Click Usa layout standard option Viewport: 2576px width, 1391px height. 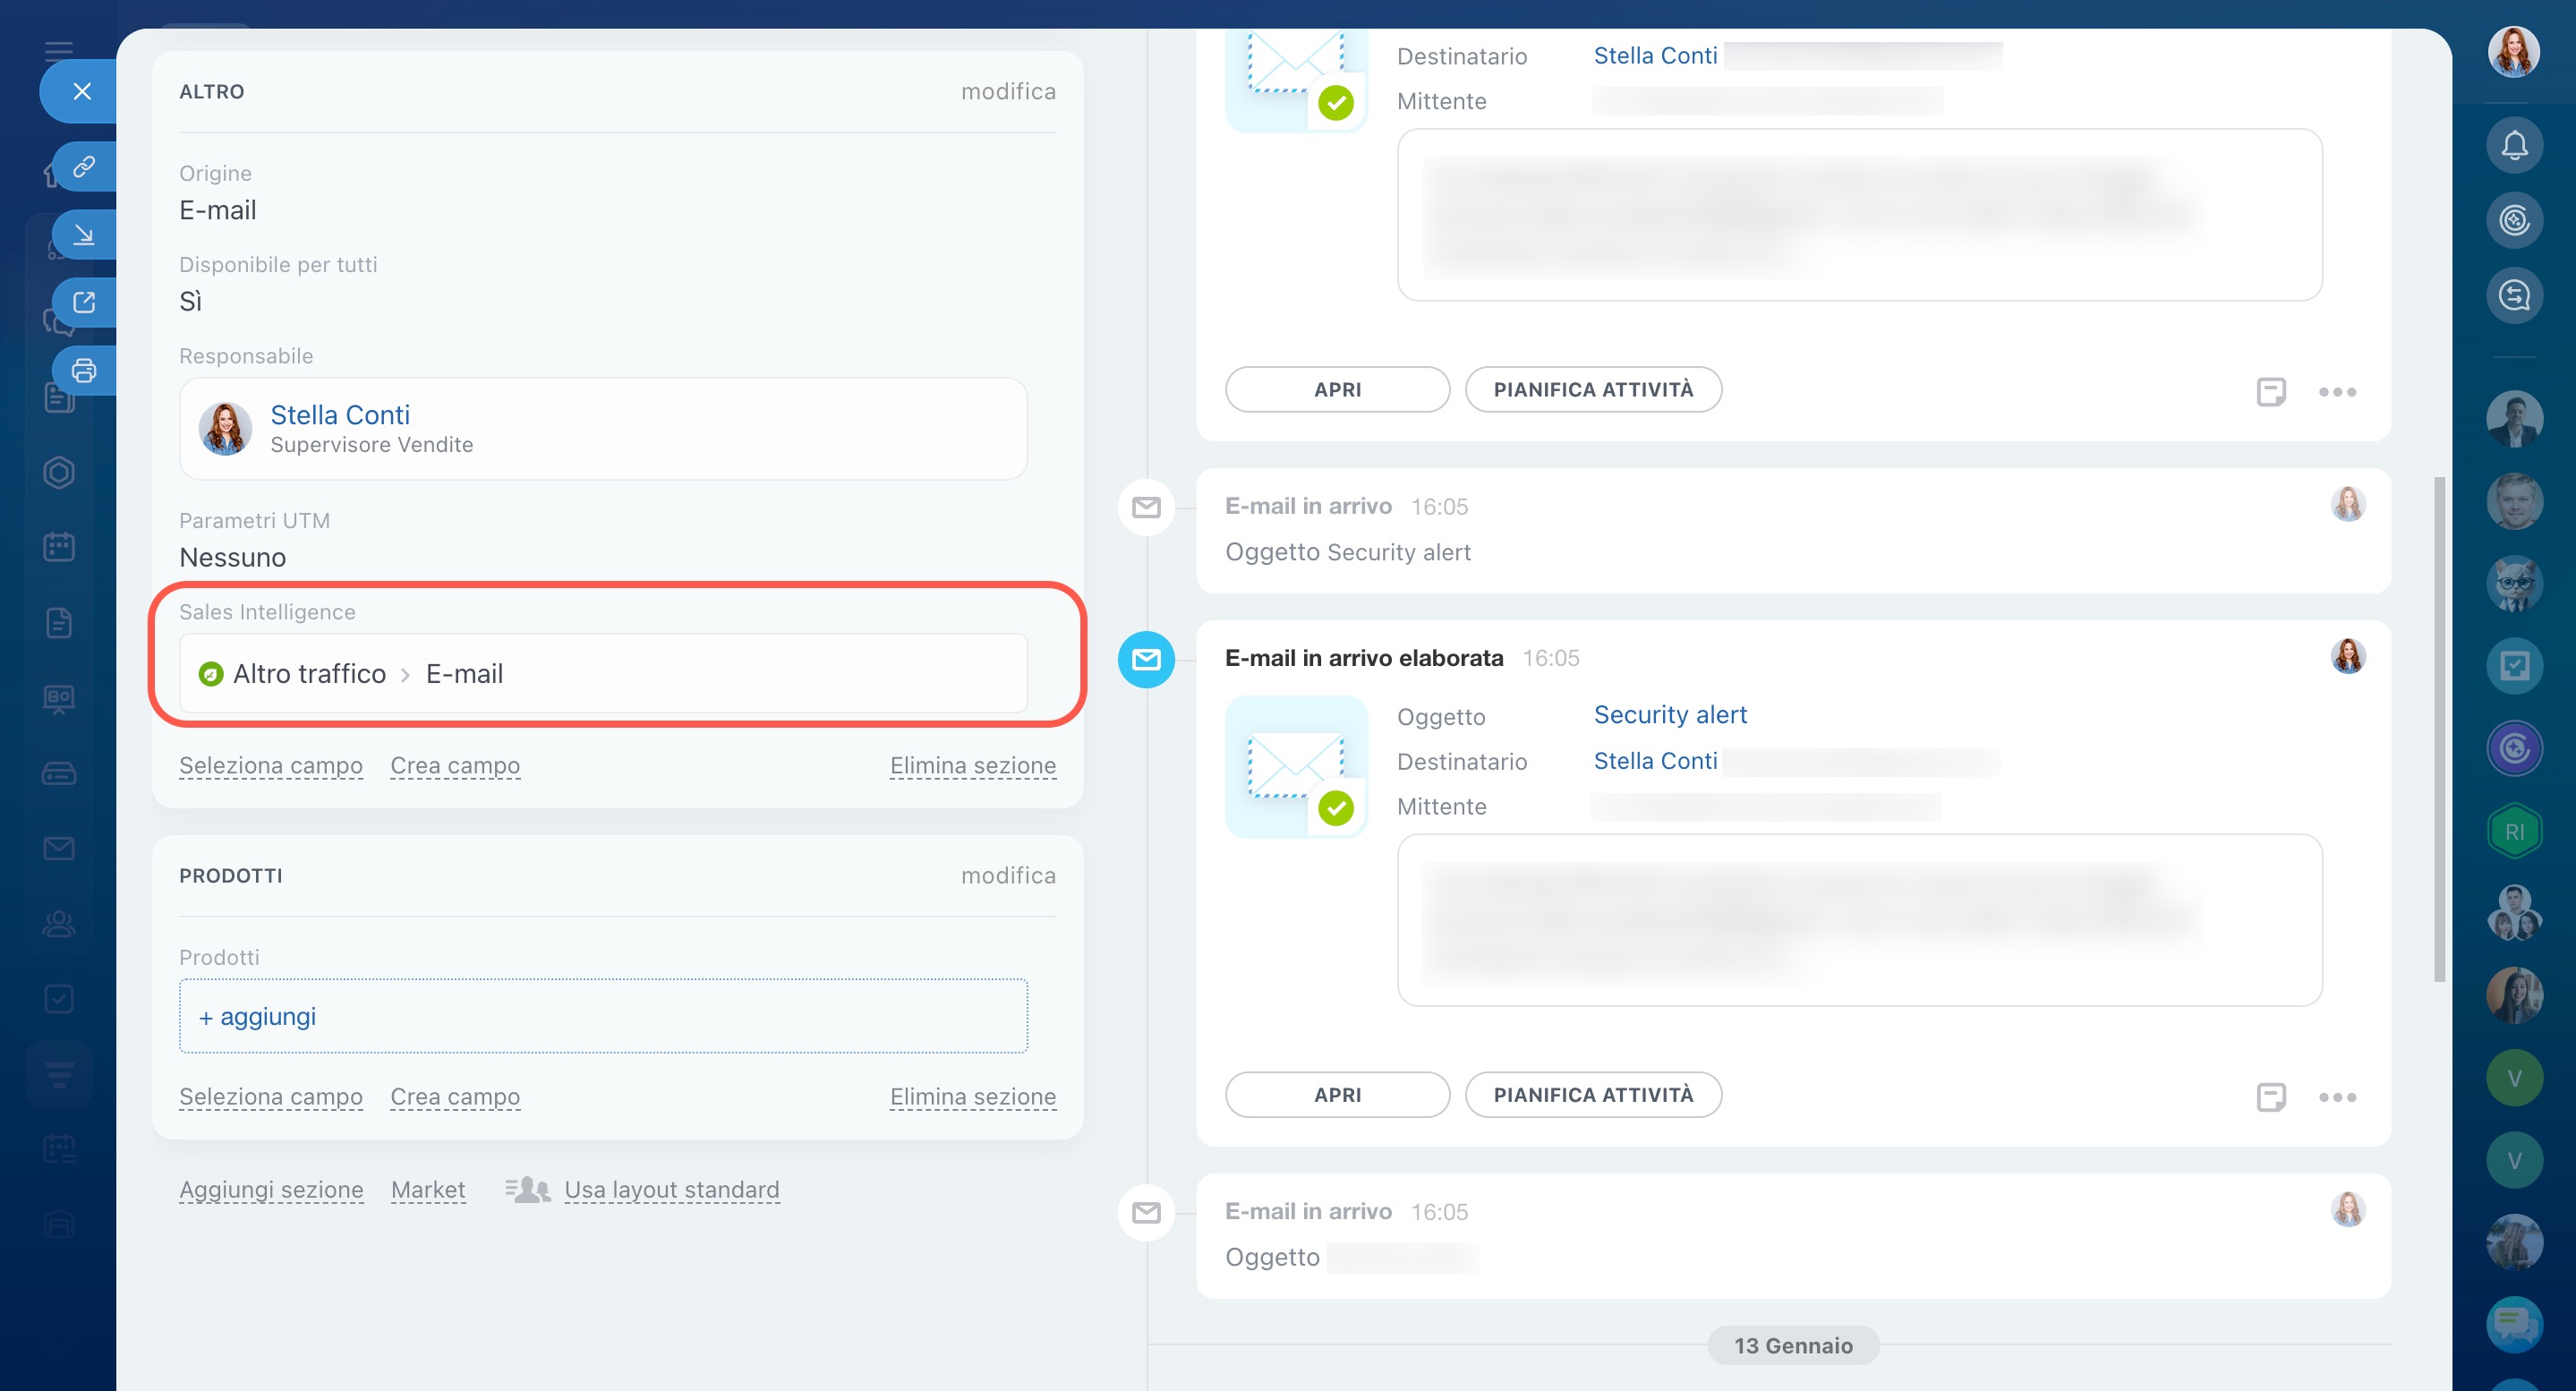[671, 1190]
